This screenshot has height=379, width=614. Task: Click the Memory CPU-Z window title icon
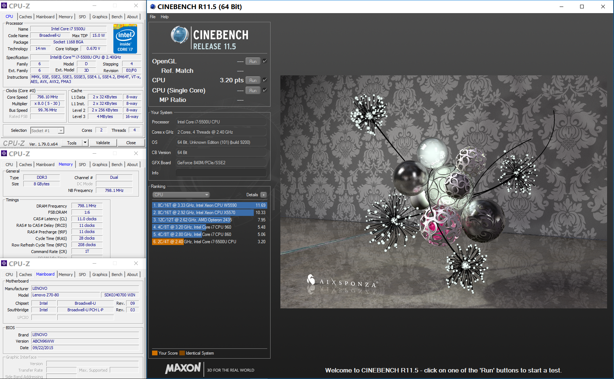pos(4,153)
